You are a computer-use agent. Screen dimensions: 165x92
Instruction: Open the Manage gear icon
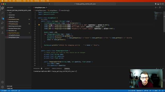(2, 87)
